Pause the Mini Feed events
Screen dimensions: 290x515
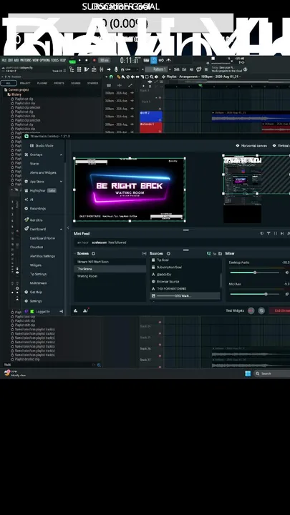tap(275, 233)
